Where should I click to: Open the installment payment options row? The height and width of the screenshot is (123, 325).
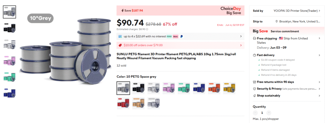pos(180,36)
